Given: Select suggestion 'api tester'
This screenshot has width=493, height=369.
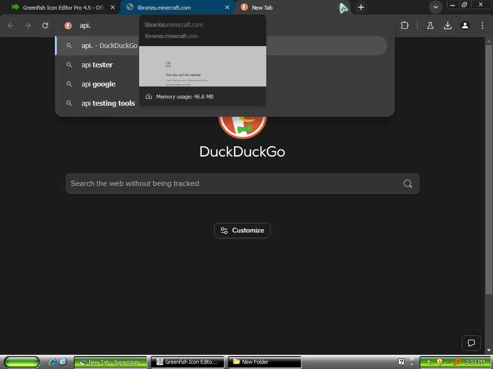Looking at the screenshot, I should [x=221, y=65].
